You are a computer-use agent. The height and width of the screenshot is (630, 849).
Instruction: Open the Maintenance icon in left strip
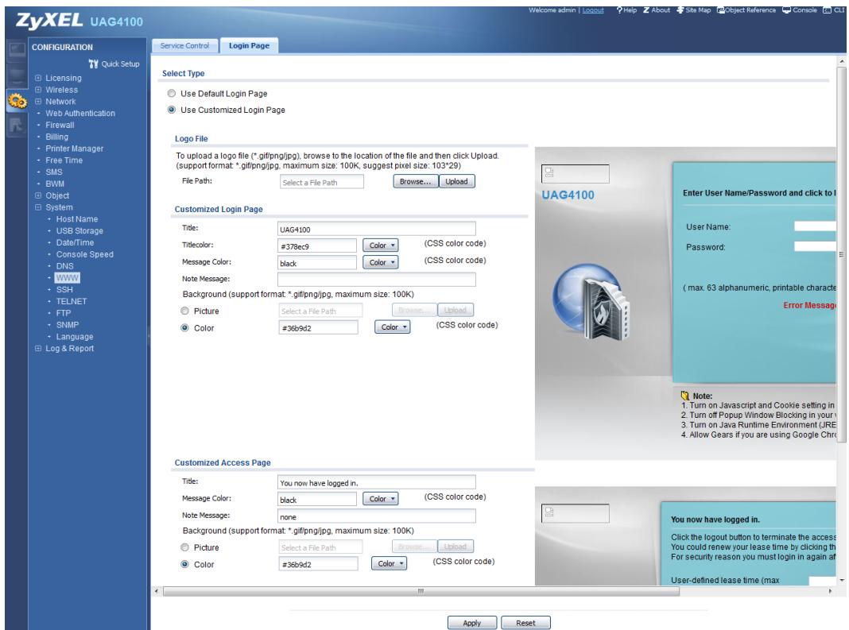coord(17,126)
